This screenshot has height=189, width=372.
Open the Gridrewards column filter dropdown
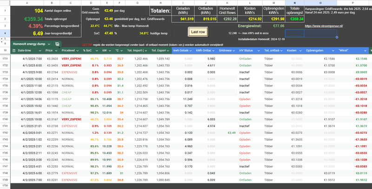(234, 51)
